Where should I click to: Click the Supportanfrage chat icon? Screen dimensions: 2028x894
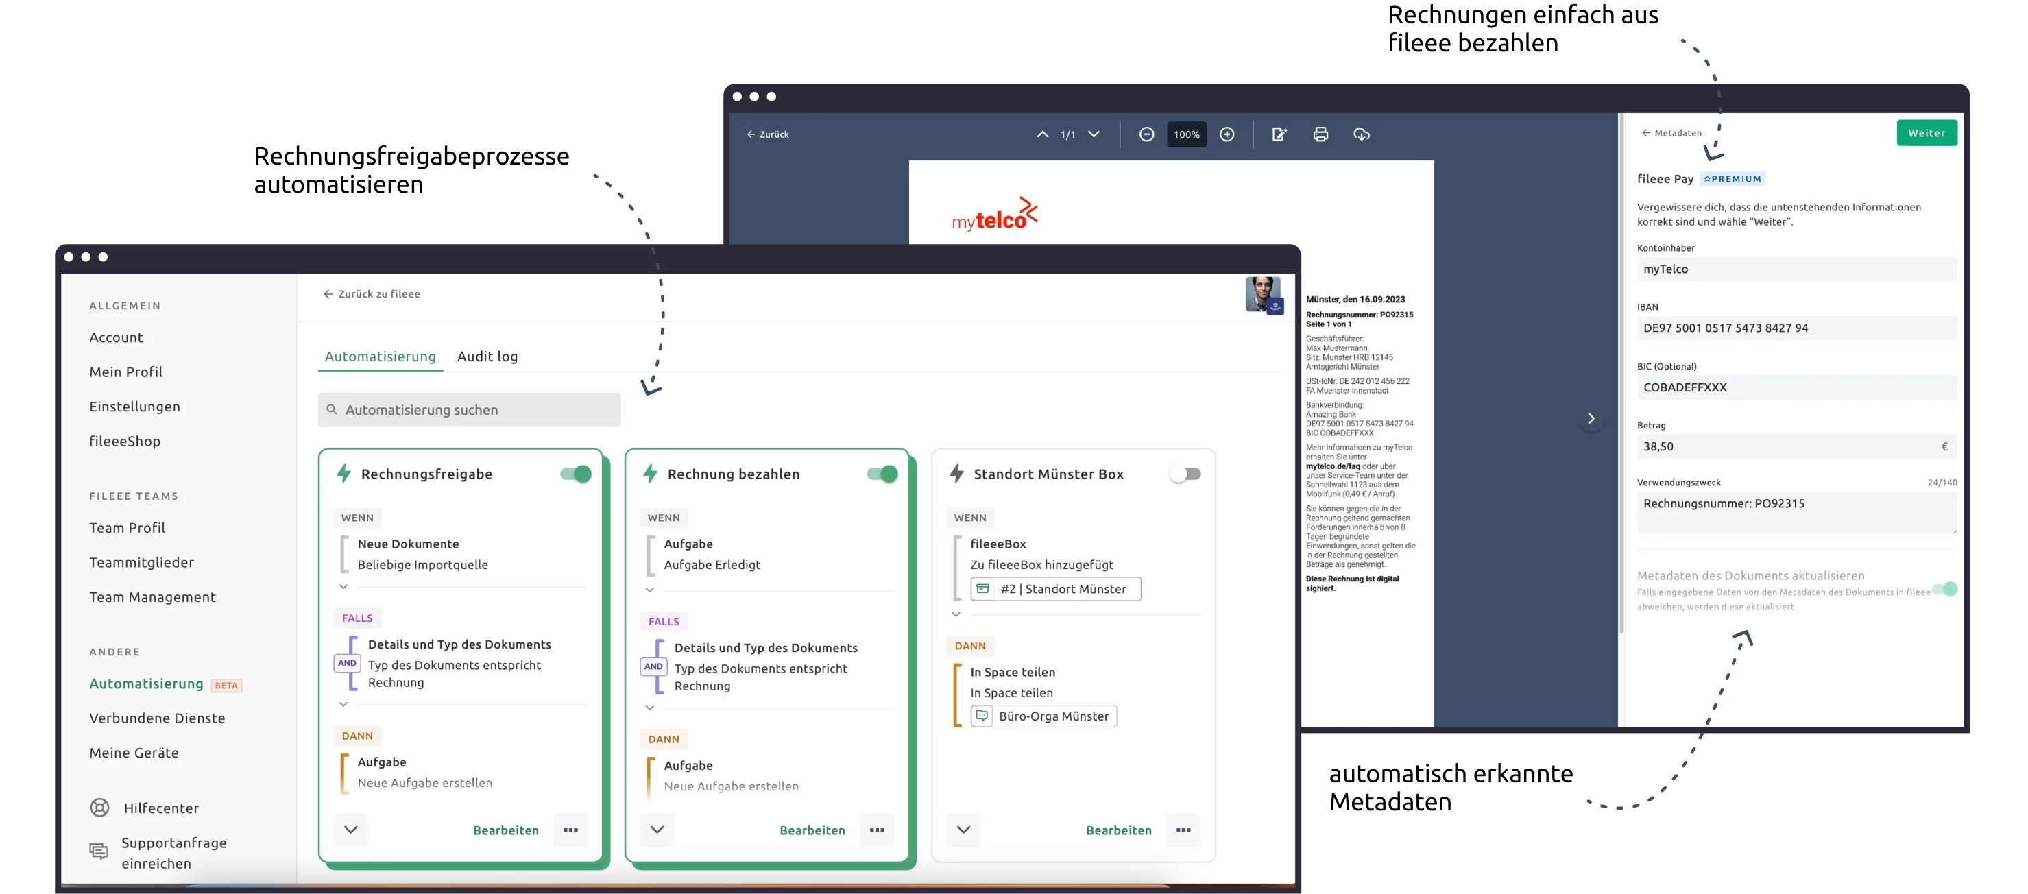point(99,851)
